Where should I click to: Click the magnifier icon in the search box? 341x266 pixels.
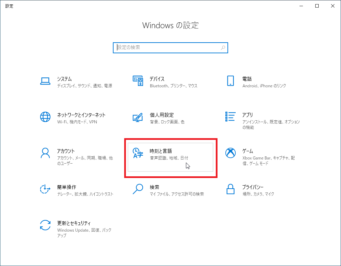click(x=223, y=47)
